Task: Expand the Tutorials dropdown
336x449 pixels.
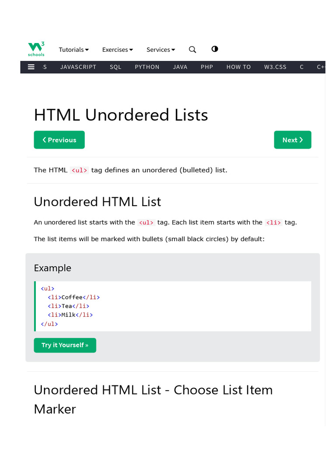Action: tap(74, 50)
